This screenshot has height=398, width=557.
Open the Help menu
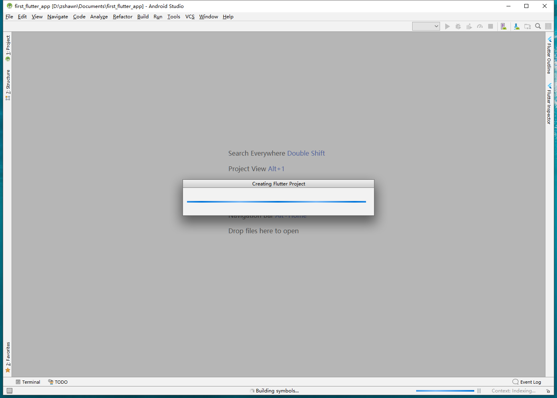click(x=228, y=17)
